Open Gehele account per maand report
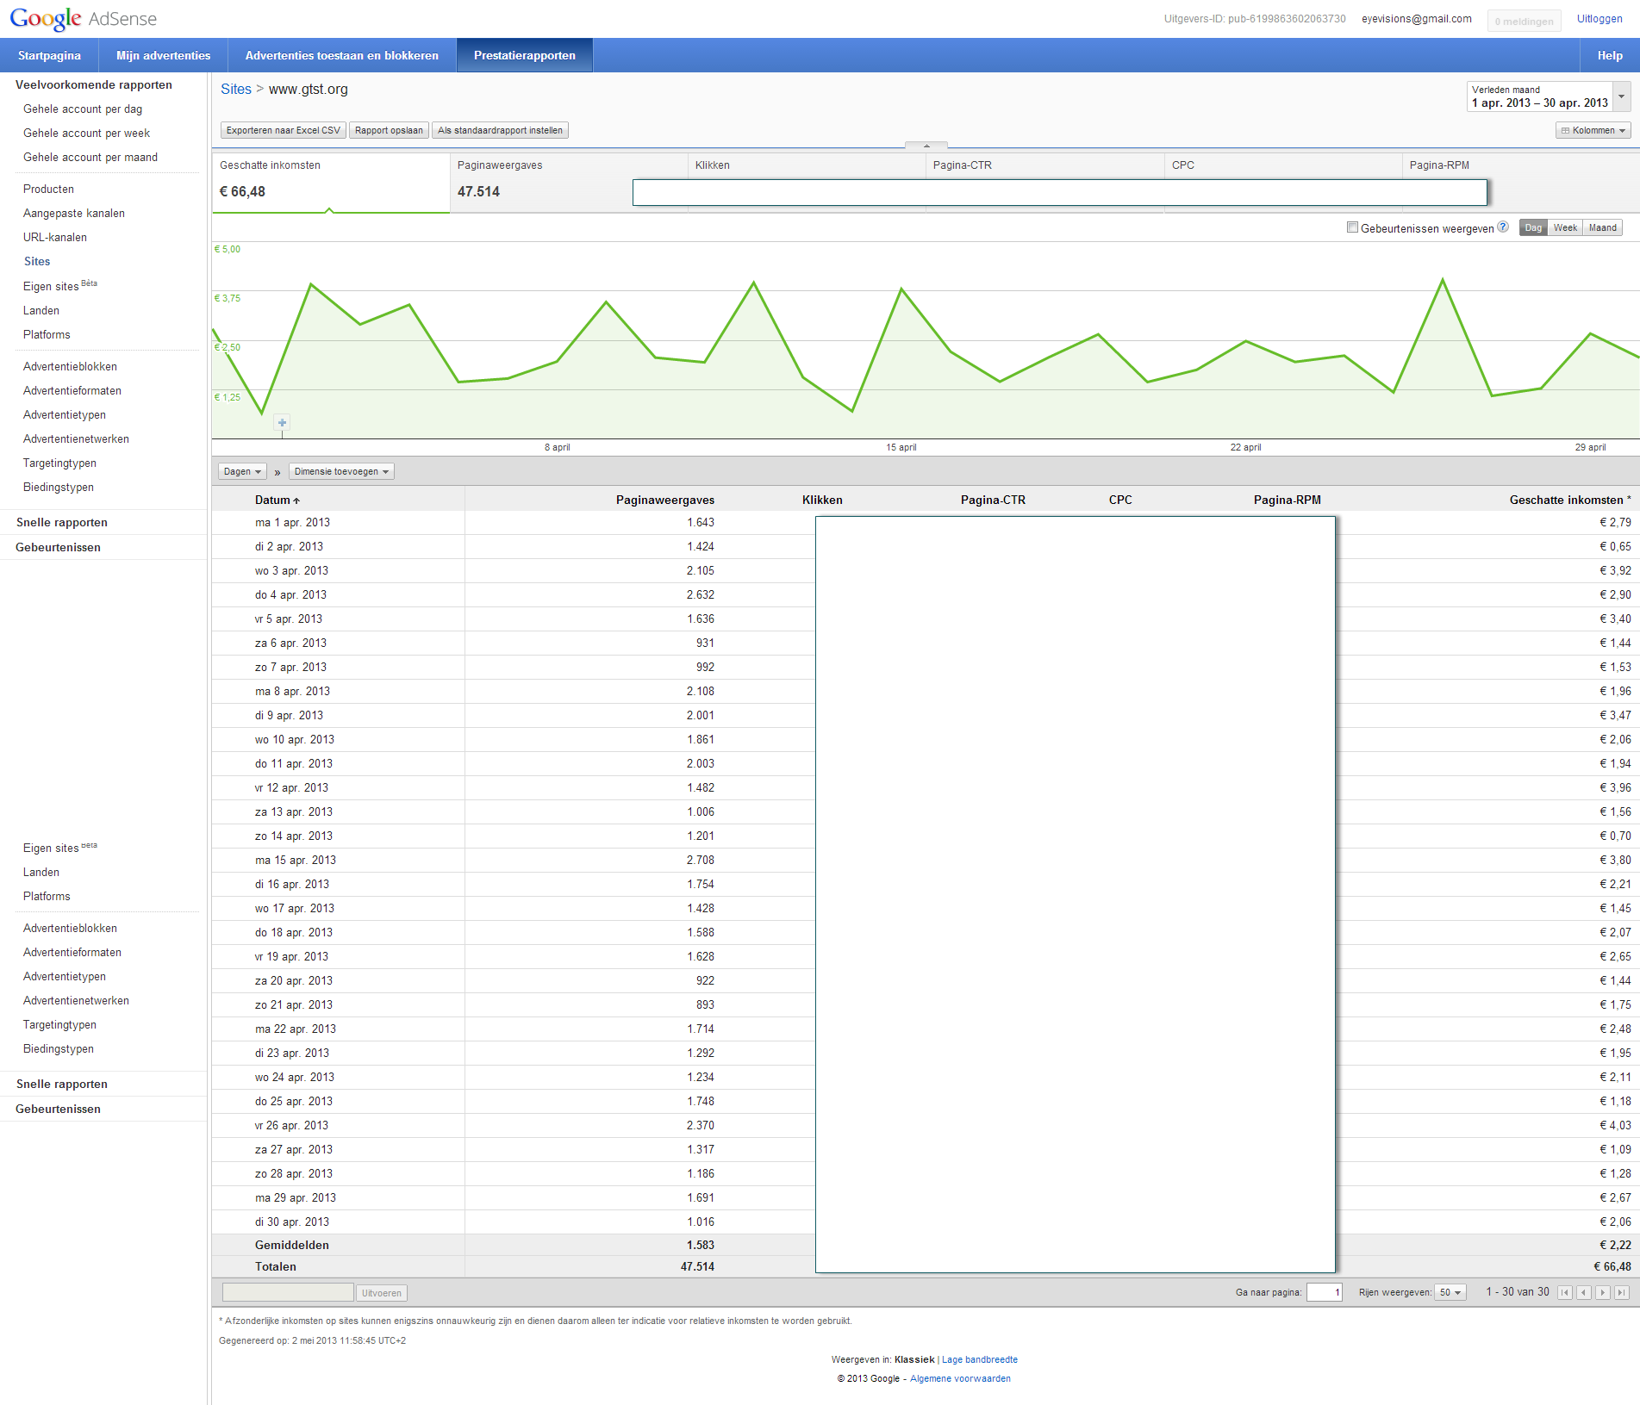Viewport: 1640px width, 1405px height. coord(90,158)
